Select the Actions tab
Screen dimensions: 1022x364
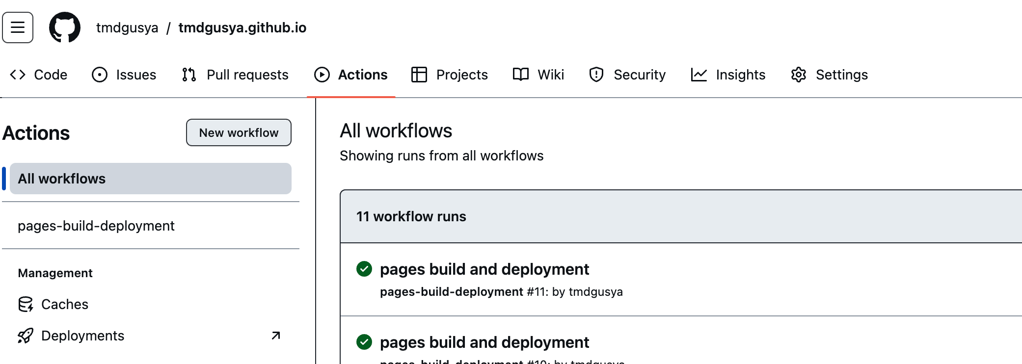[351, 75]
